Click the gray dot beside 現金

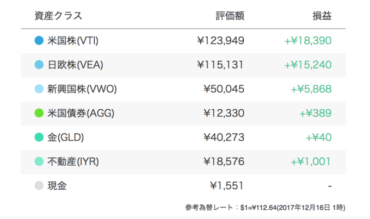[x=39, y=185]
